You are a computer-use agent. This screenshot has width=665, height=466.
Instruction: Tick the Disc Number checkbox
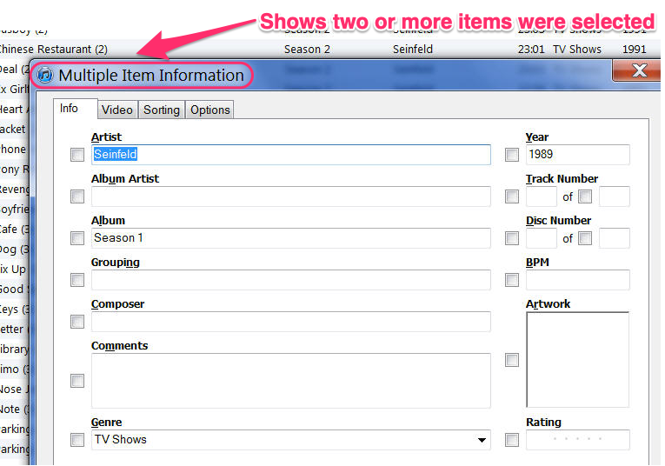[x=512, y=238]
